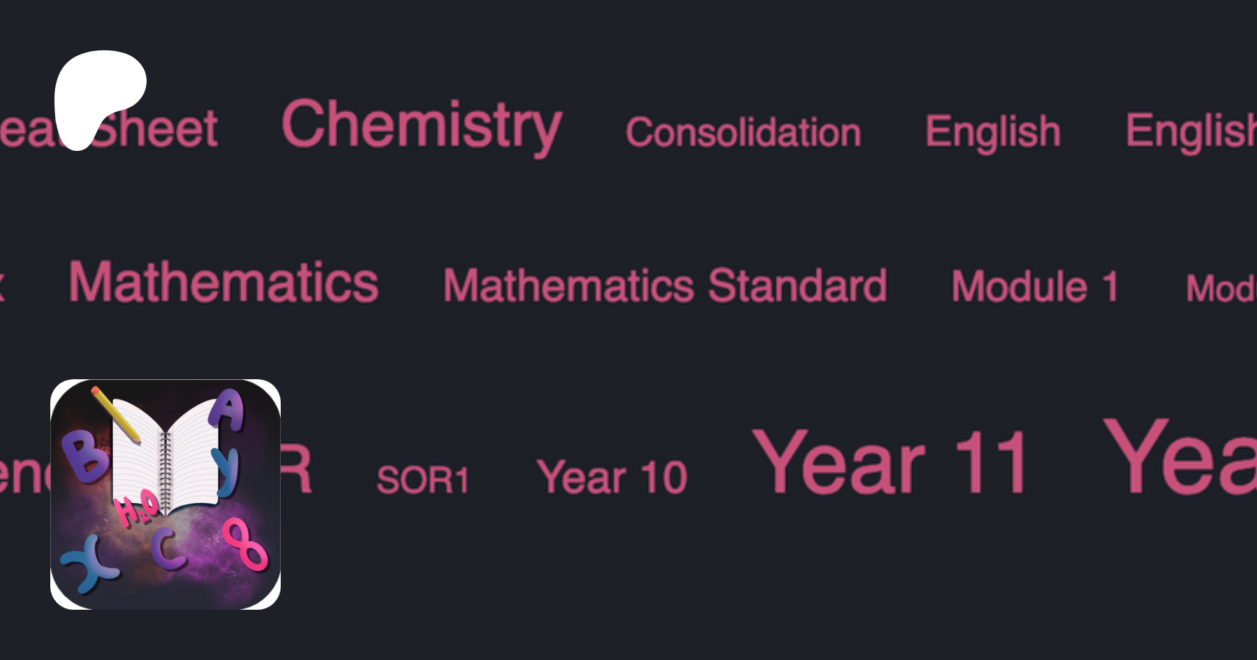This screenshot has width=1257, height=660.
Task: Open the notebook profile avatar
Action: coord(166,494)
